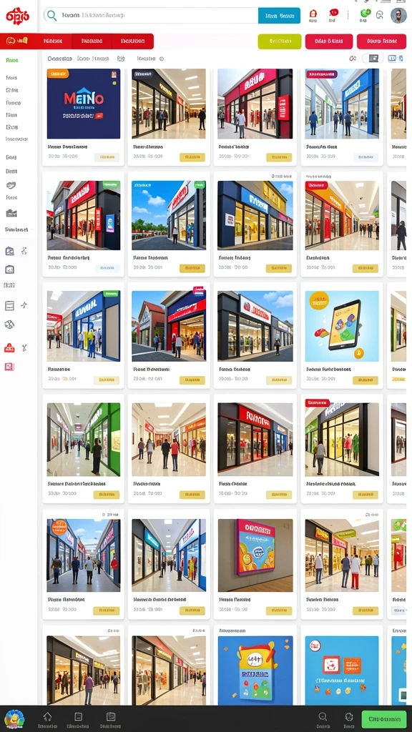This screenshot has width=412, height=732.
Task: Click the yellow button on the smartphone illustration card
Action: (x=366, y=380)
